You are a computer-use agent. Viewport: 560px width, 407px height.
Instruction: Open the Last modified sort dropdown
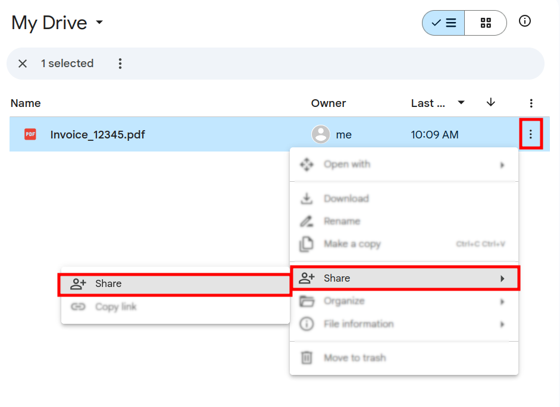click(x=461, y=103)
